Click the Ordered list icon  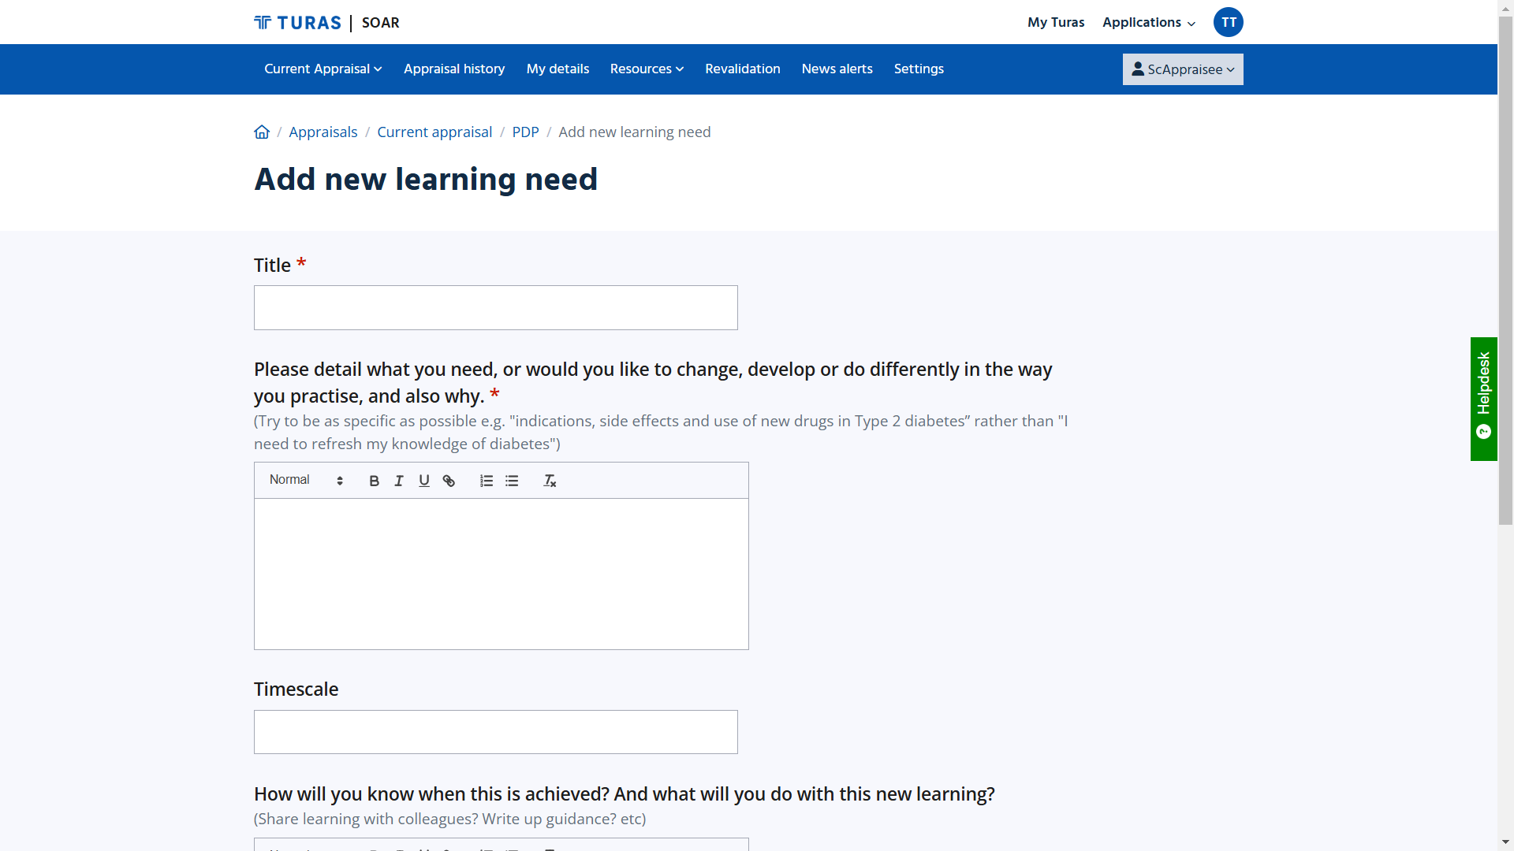pos(486,480)
